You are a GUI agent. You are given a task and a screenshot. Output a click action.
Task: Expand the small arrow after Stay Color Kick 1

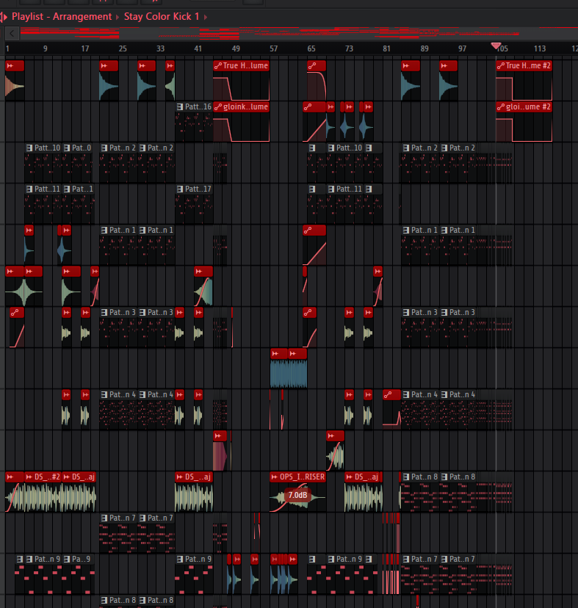[x=206, y=17]
